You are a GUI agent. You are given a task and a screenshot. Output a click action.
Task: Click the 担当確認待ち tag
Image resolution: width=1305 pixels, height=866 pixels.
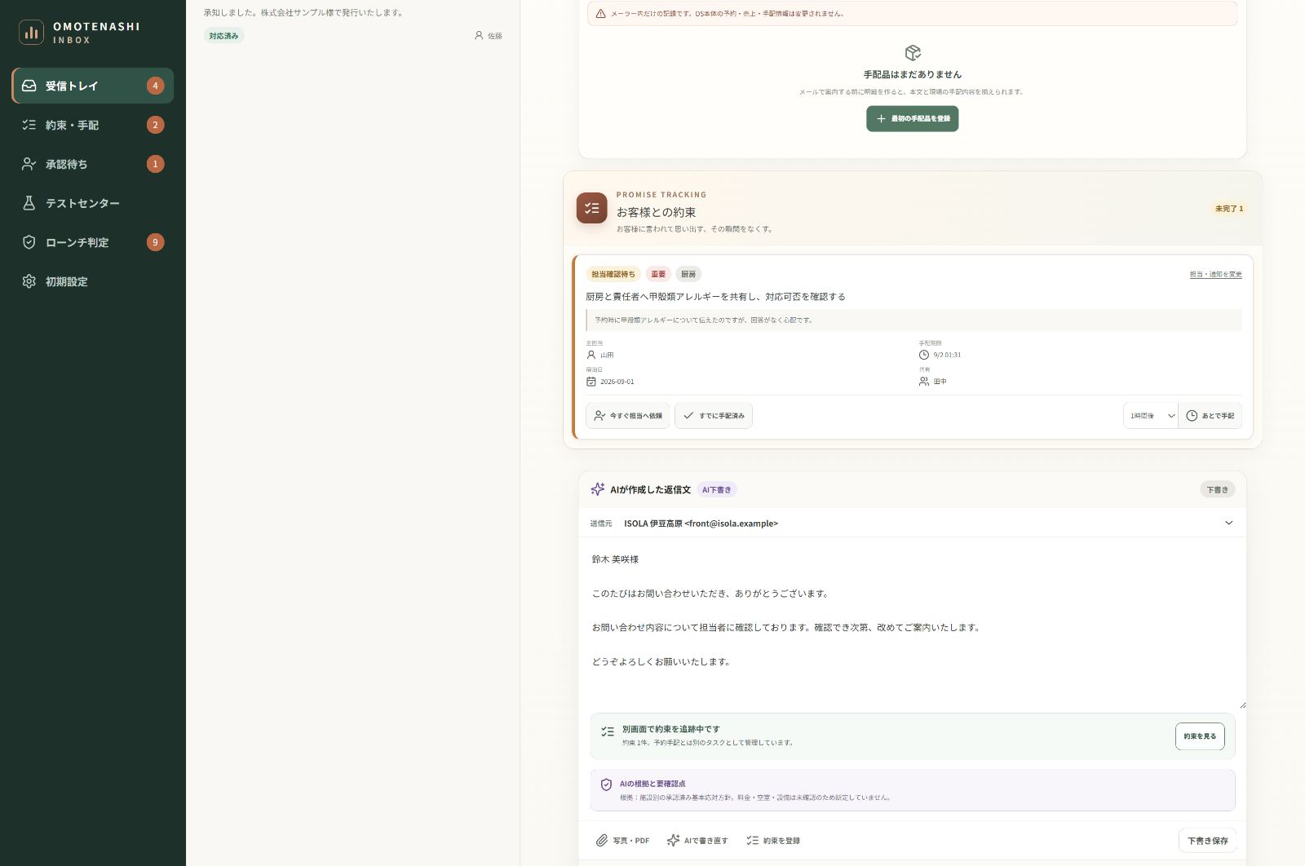click(x=613, y=274)
